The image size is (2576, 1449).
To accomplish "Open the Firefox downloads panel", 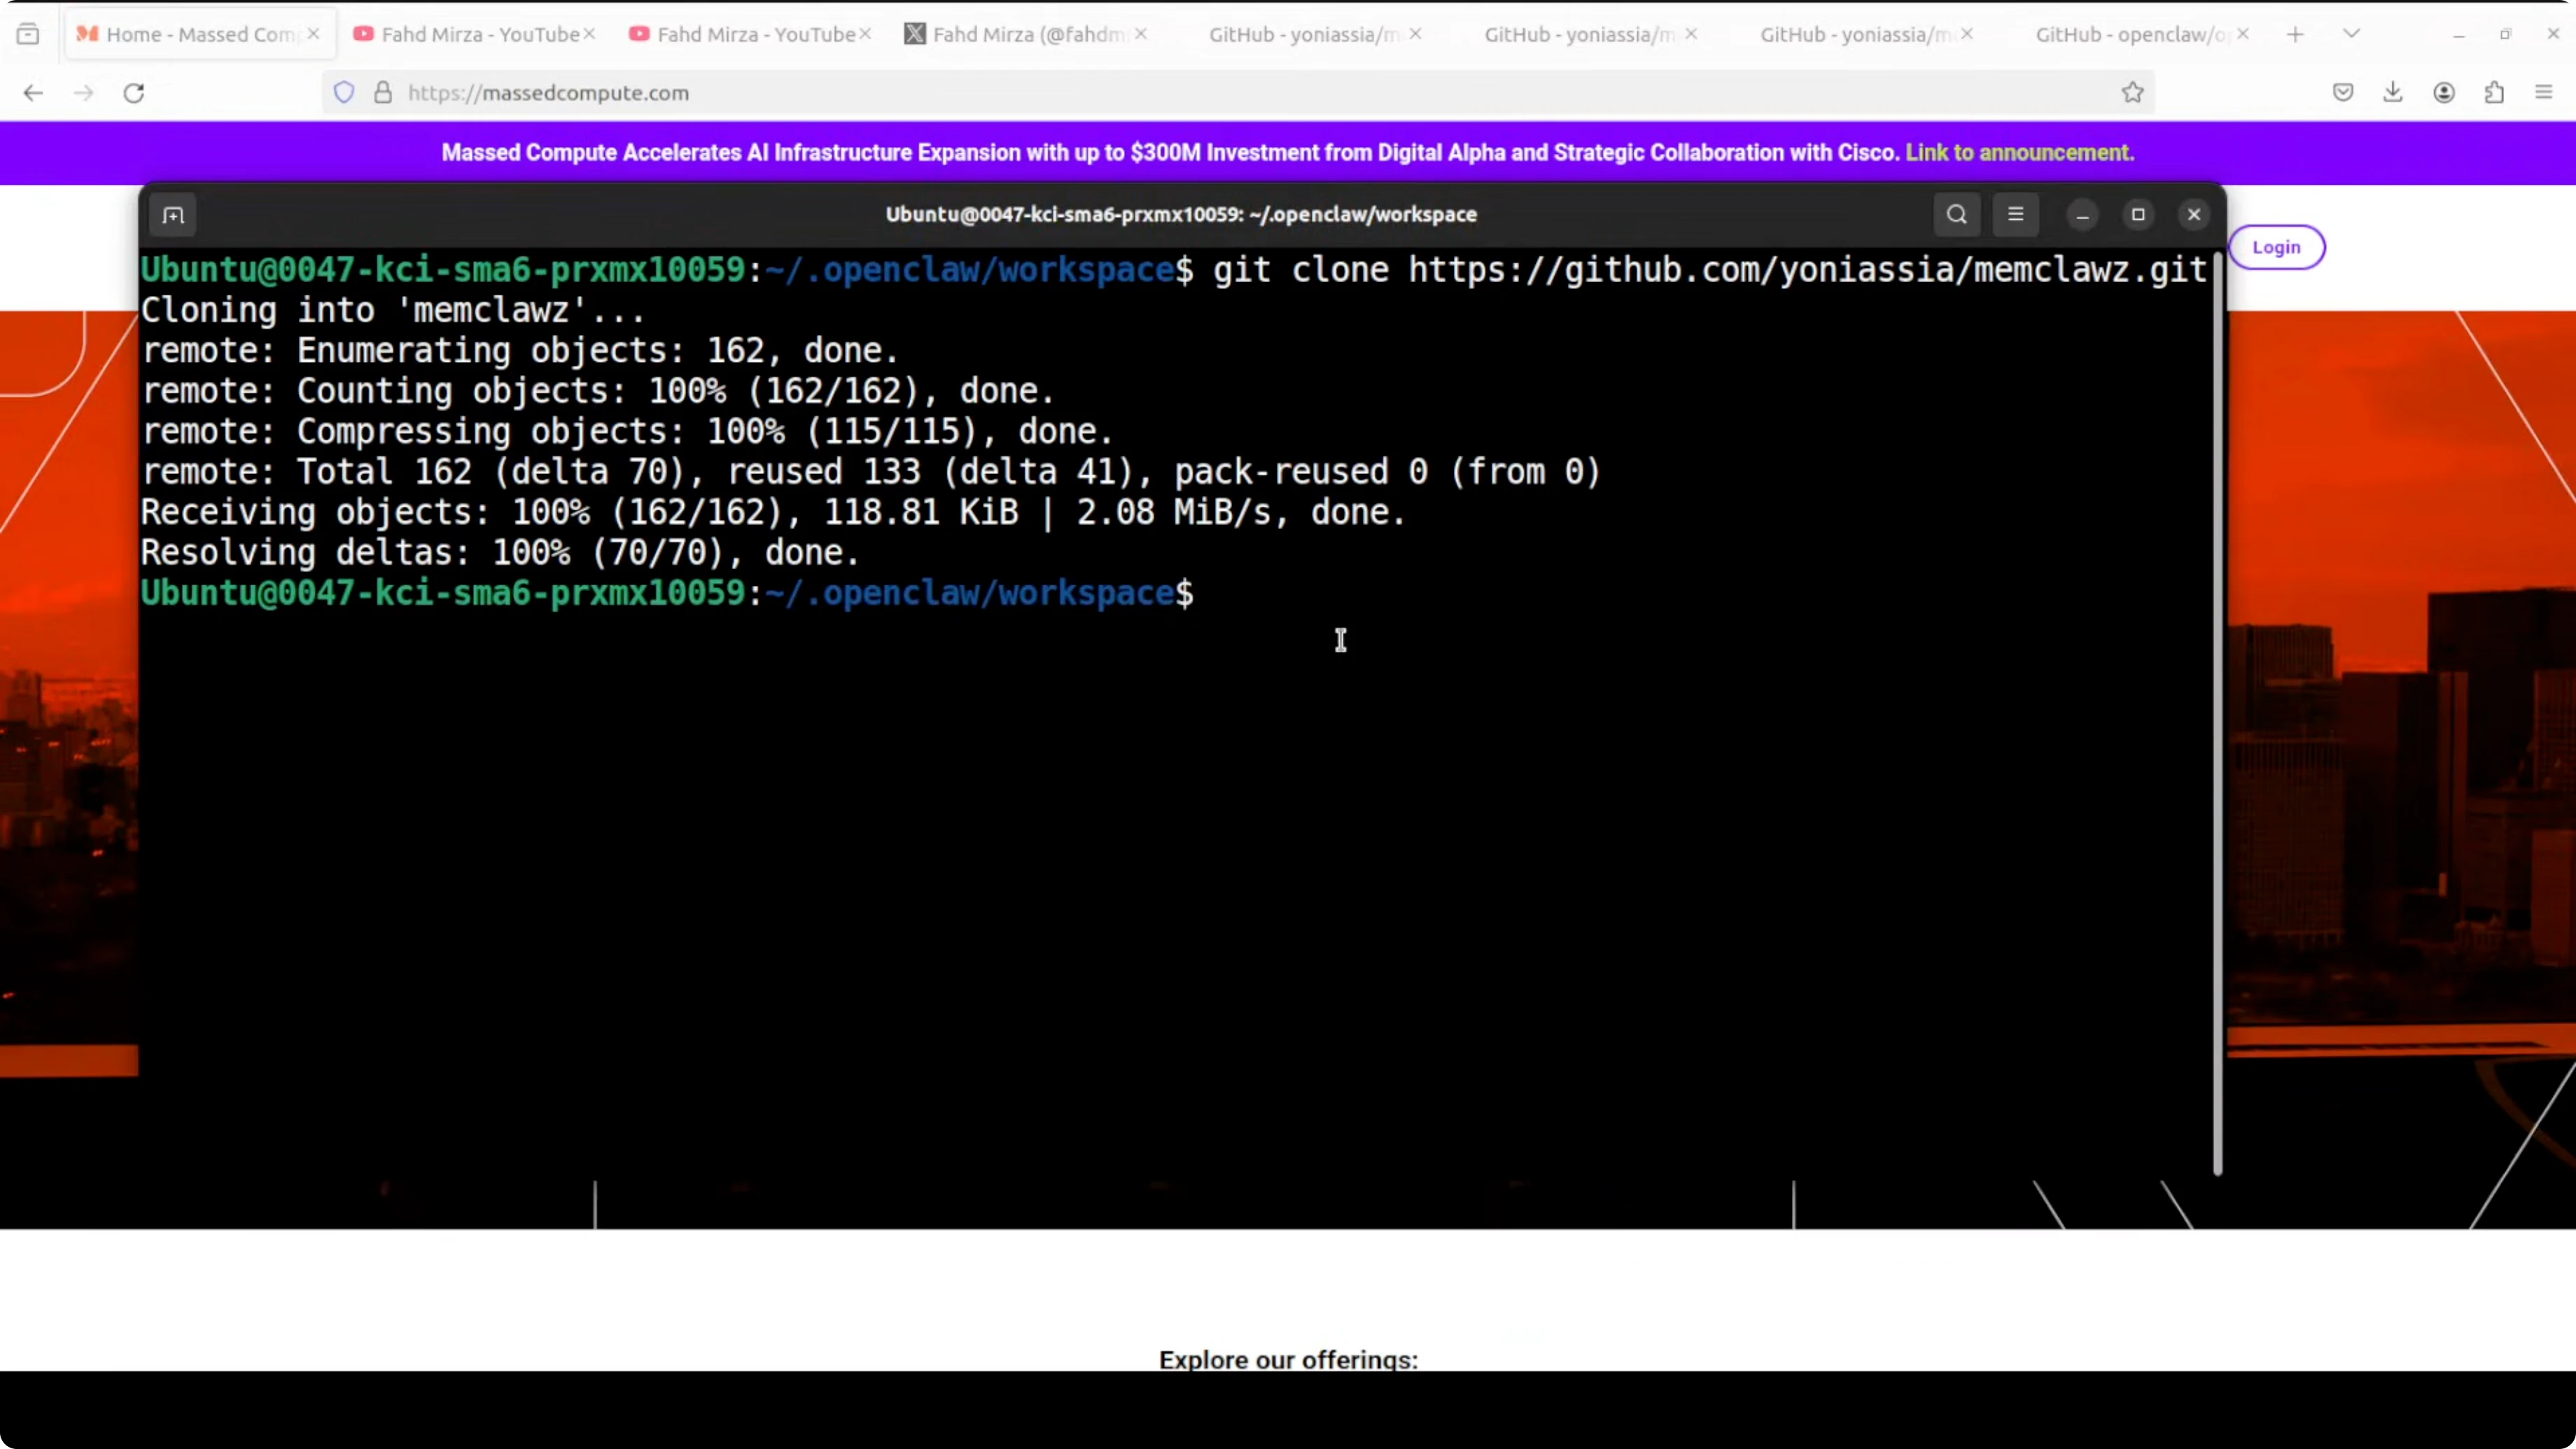I will click(2392, 93).
